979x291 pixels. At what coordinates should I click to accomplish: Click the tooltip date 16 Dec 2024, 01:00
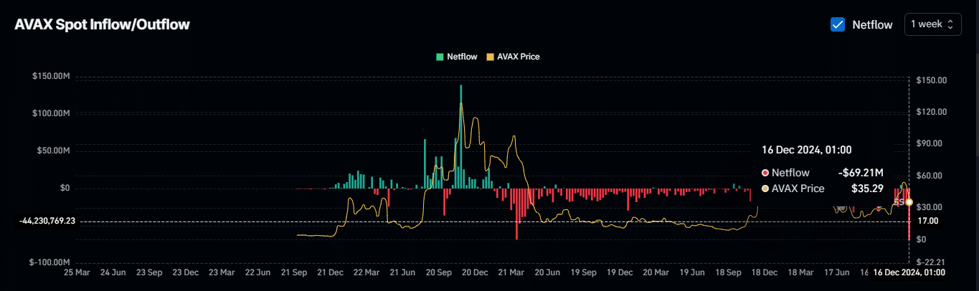tap(807, 150)
